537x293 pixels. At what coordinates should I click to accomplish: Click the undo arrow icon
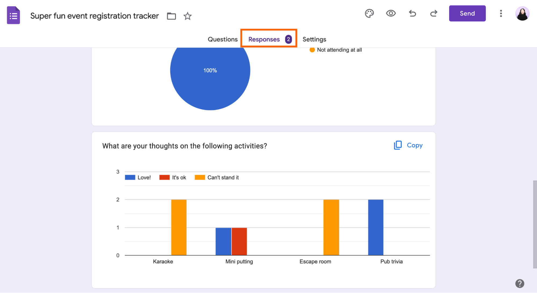(x=412, y=13)
